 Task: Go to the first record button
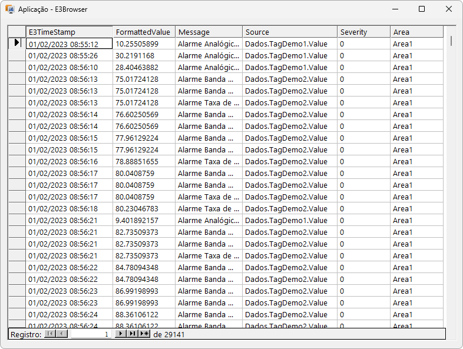pyautogui.click(x=49, y=334)
